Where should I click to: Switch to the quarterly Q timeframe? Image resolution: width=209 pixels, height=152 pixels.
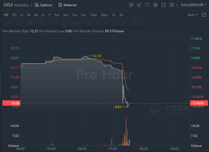(x=43, y=15)
